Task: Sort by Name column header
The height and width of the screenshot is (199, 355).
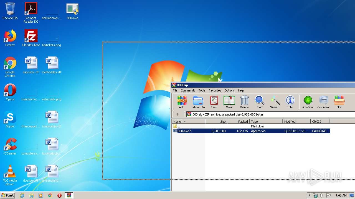Action: pyautogui.click(x=188, y=122)
